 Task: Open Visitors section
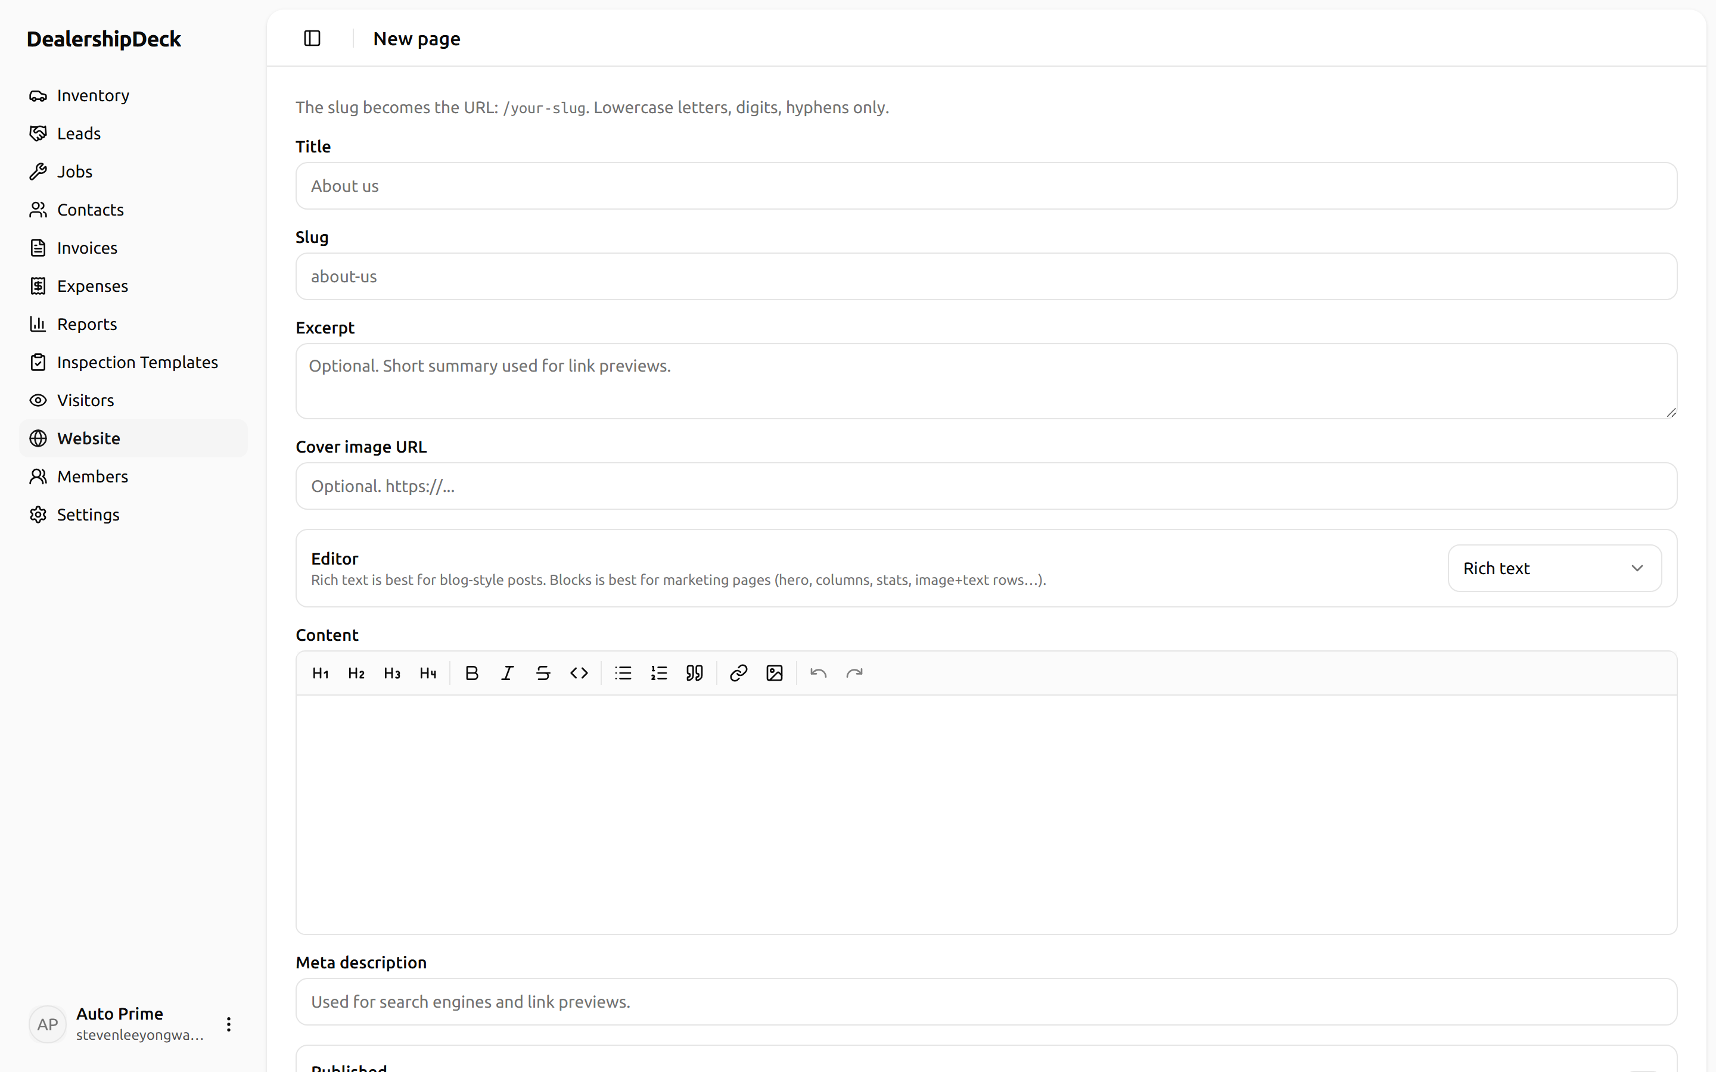pyautogui.click(x=133, y=401)
